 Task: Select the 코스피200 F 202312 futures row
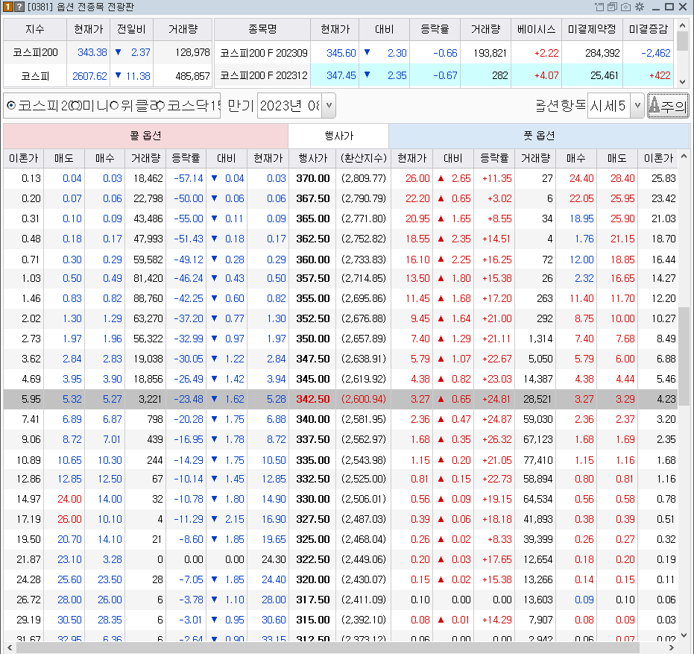(x=445, y=75)
